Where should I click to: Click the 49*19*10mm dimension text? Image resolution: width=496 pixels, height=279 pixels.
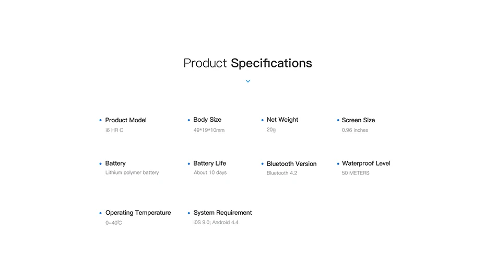point(209,130)
